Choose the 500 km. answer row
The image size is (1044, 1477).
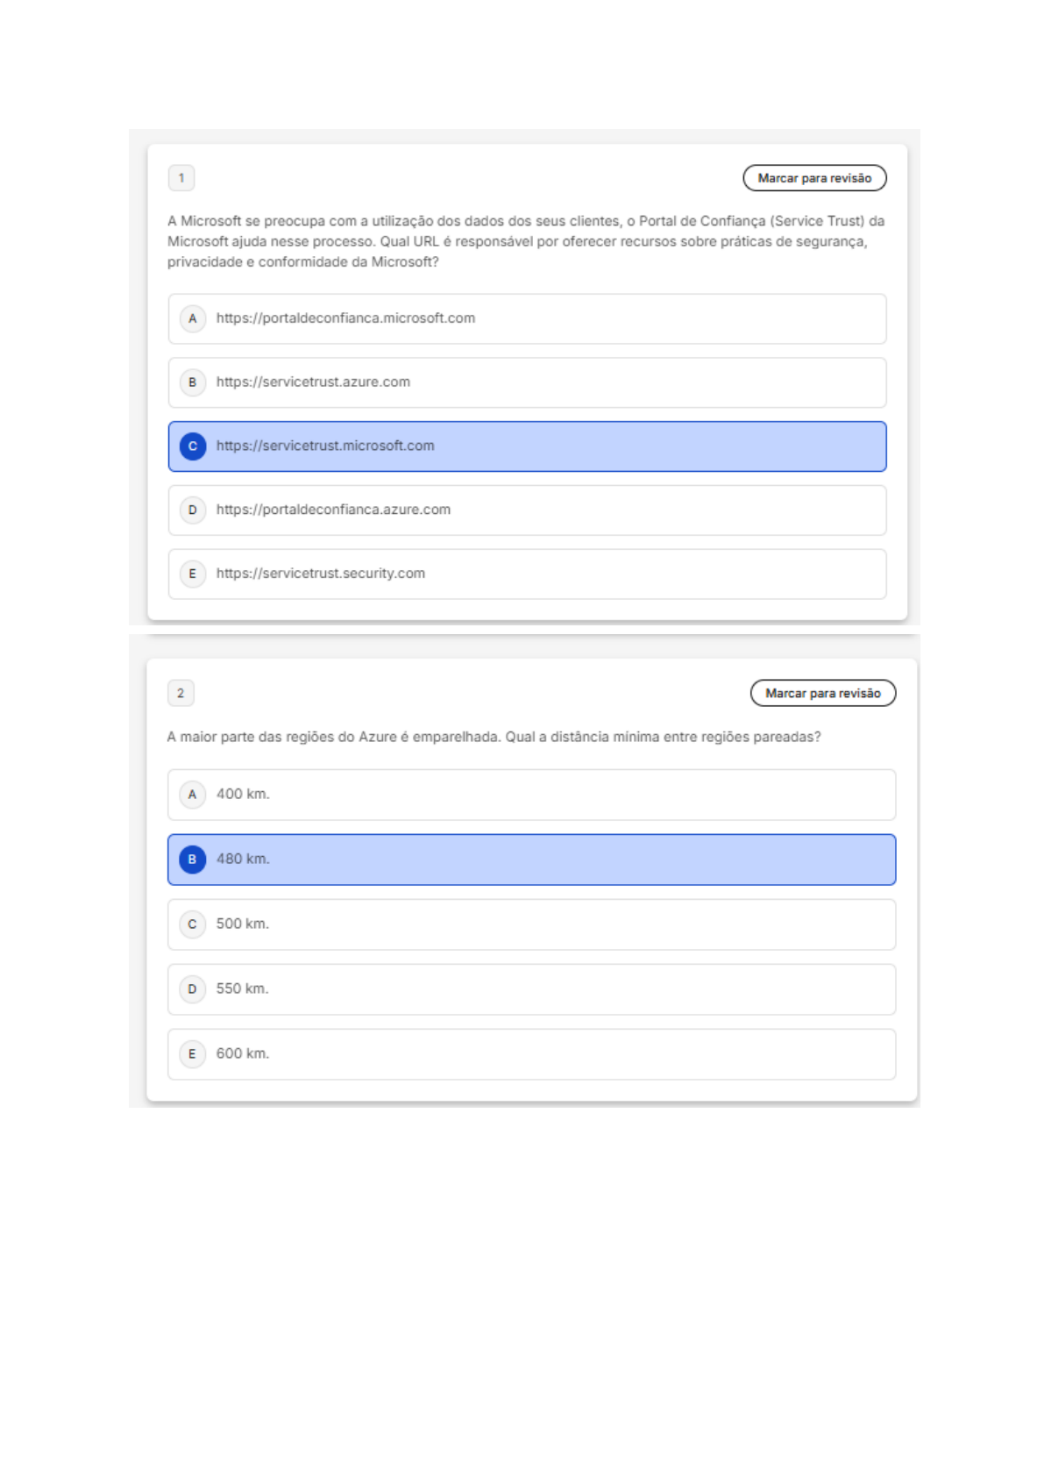[531, 924]
